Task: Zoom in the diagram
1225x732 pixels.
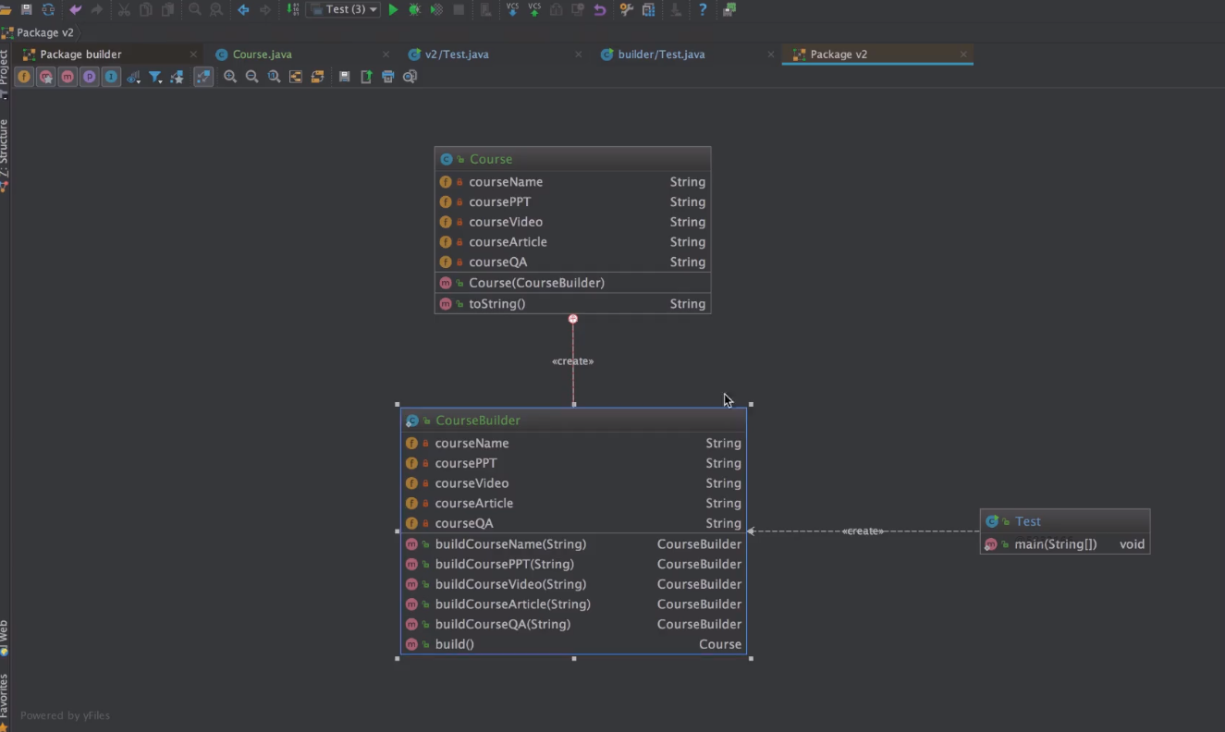Action: tap(230, 77)
